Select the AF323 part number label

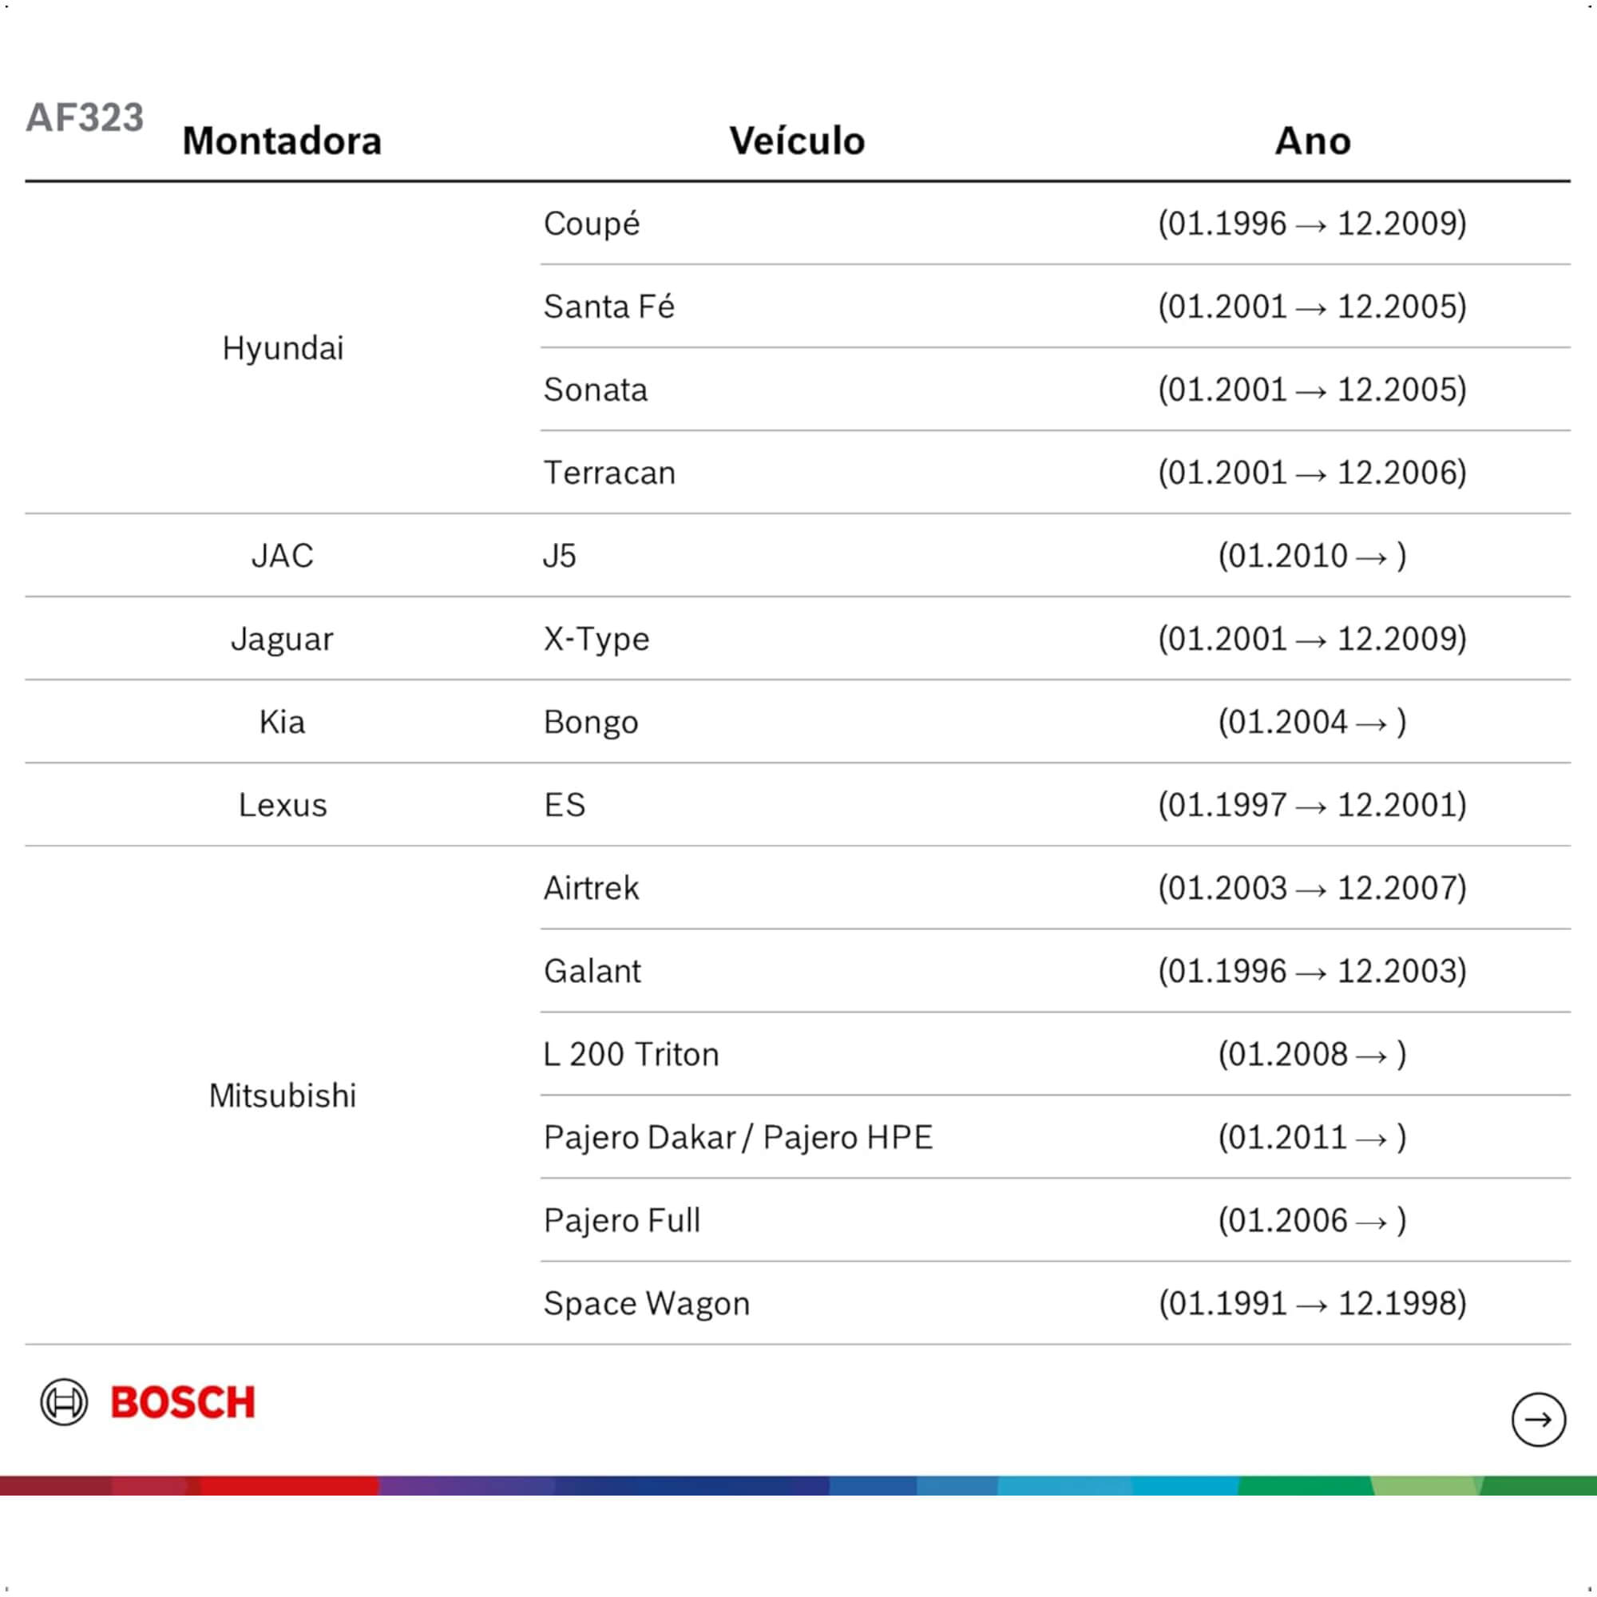coord(85,117)
